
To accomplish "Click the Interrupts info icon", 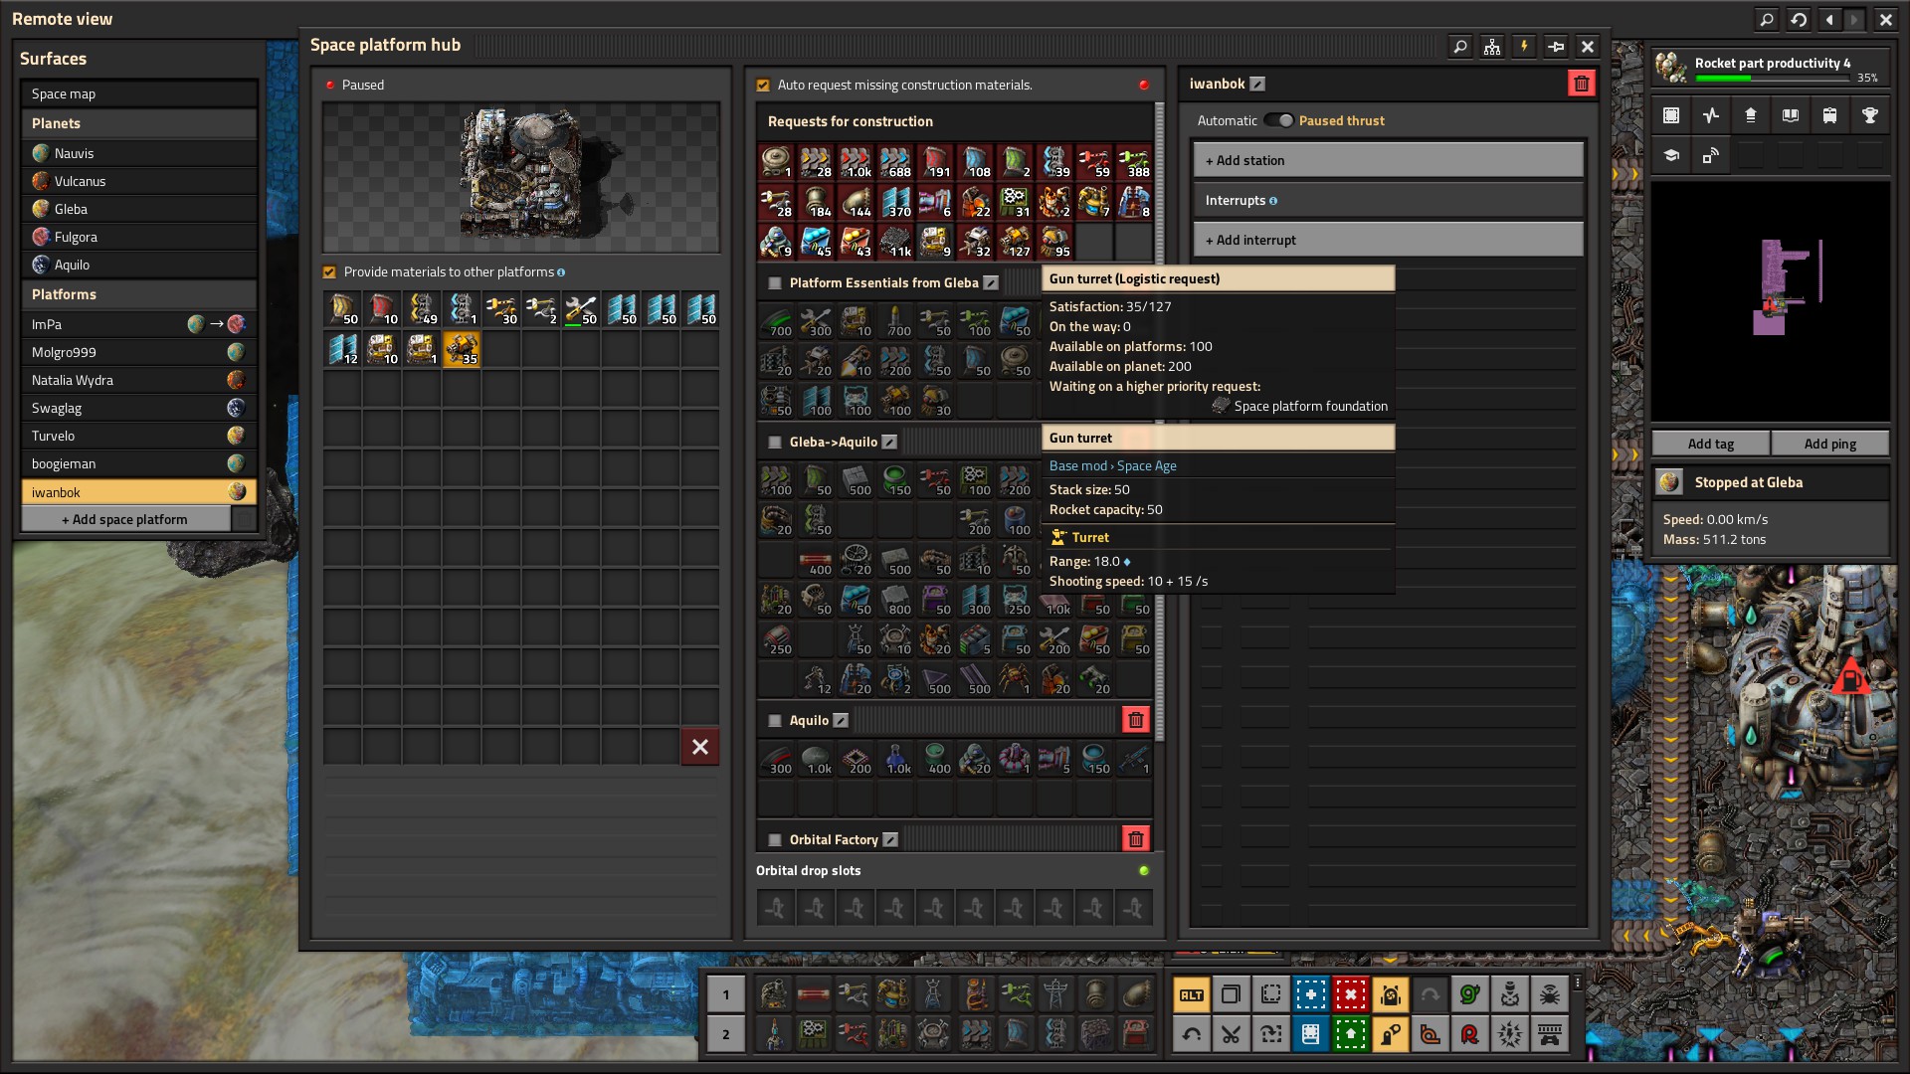I will pyautogui.click(x=1273, y=201).
